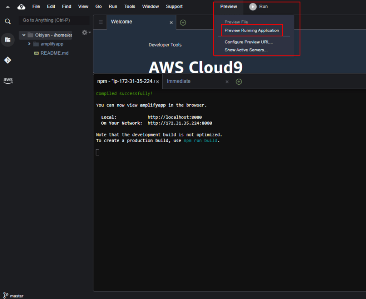The width and height of the screenshot is (366, 299).
Task: Open the AWS Toolkit sidebar icon
Action: tap(8, 80)
